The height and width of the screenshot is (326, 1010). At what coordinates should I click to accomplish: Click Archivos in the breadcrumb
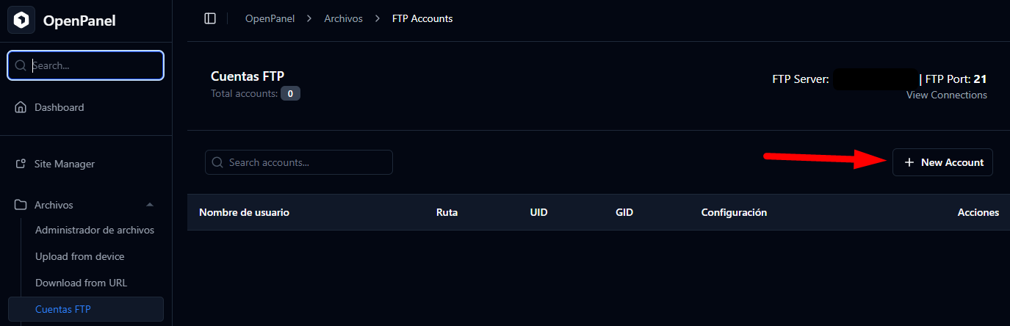[344, 18]
